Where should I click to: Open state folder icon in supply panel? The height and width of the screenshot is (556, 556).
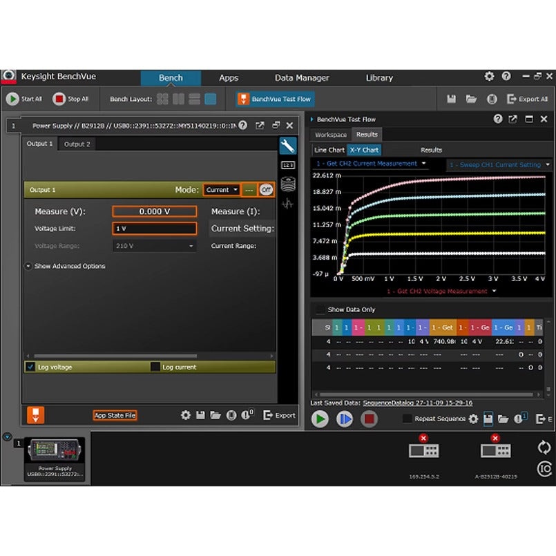(215, 415)
